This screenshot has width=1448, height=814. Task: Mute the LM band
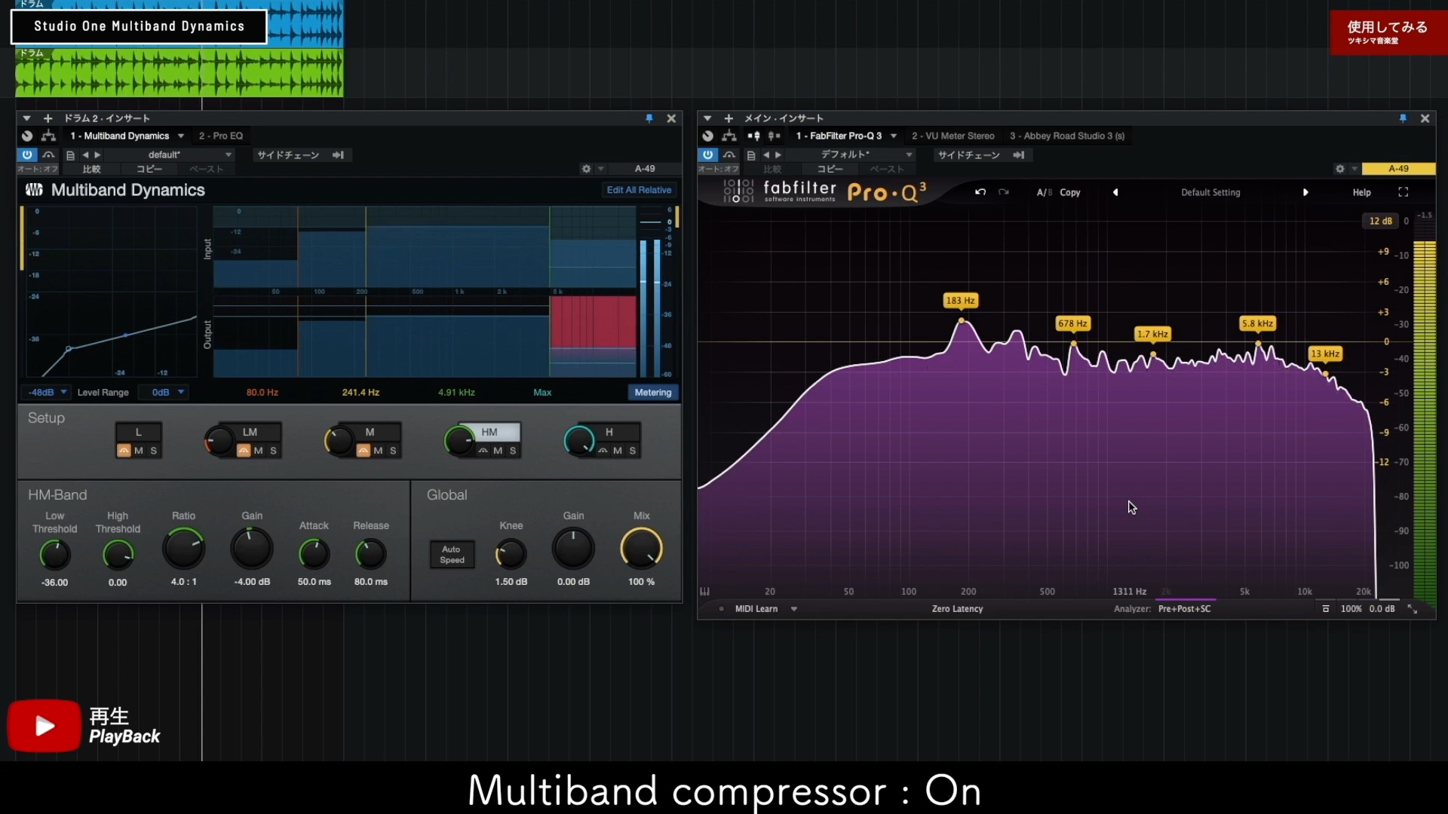tap(259, 451)
